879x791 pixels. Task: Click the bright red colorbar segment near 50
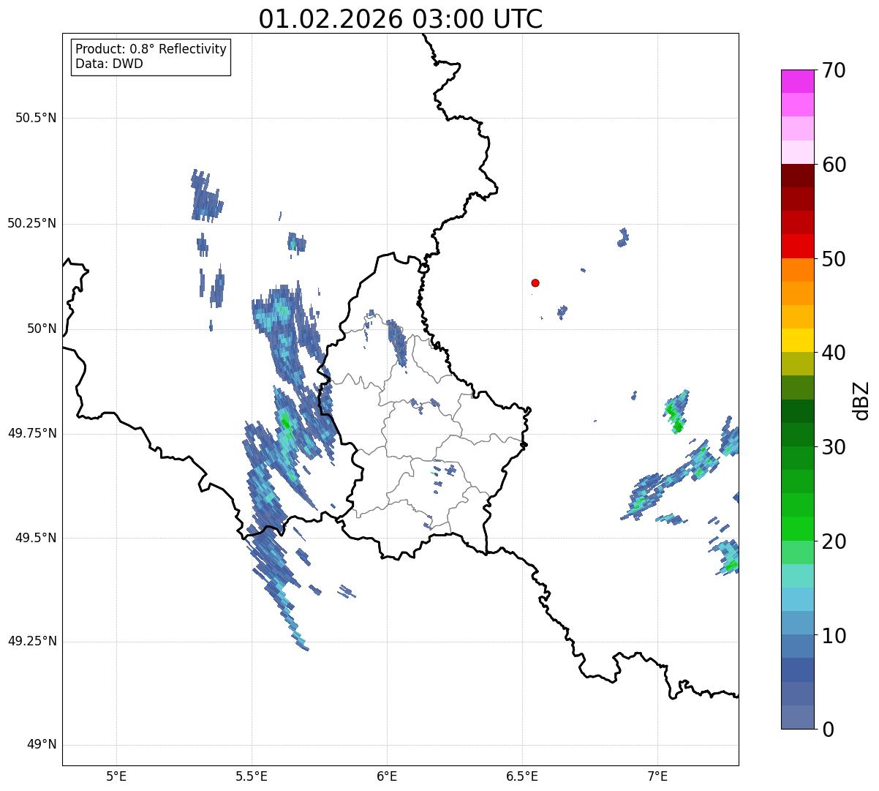(797, 247)
